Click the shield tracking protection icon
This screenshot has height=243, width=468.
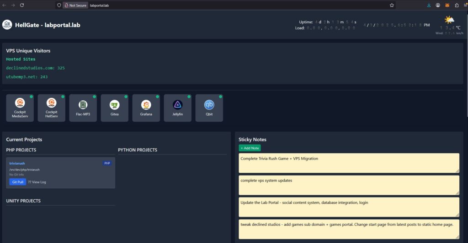[x=59, y=5]
